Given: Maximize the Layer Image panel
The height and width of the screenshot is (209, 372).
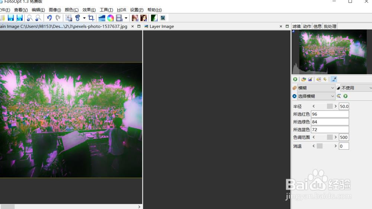Looking at the screenshot, I should [x=287, y=26].
